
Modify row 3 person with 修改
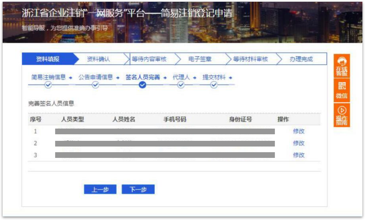coord(299,155)
